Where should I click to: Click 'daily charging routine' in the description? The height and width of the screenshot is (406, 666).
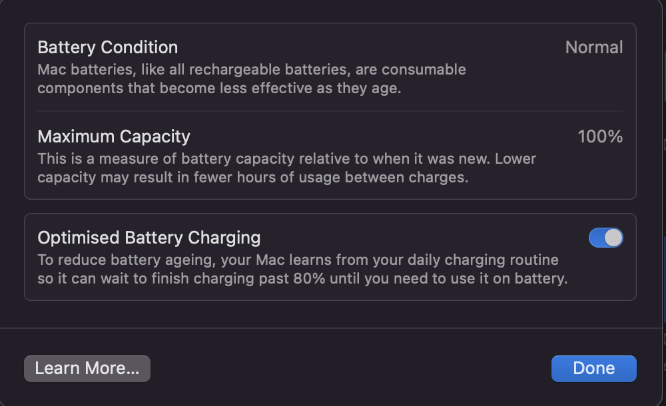[x=483, y=260]
